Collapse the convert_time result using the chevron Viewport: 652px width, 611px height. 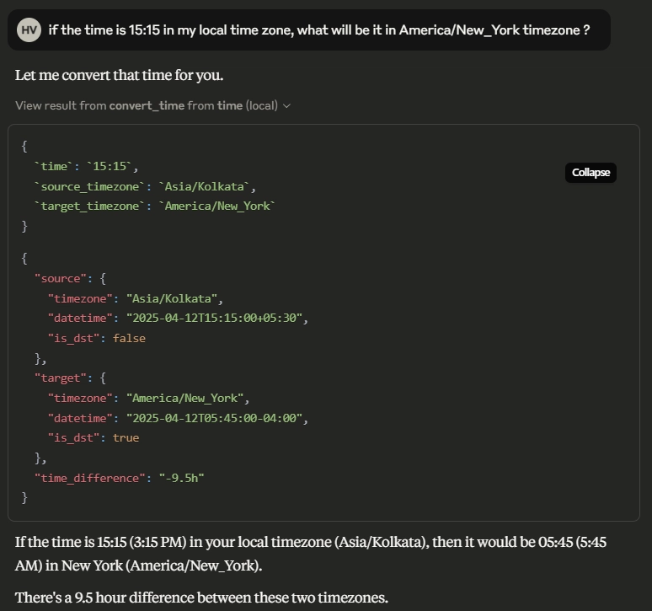(x=286, y=106)
